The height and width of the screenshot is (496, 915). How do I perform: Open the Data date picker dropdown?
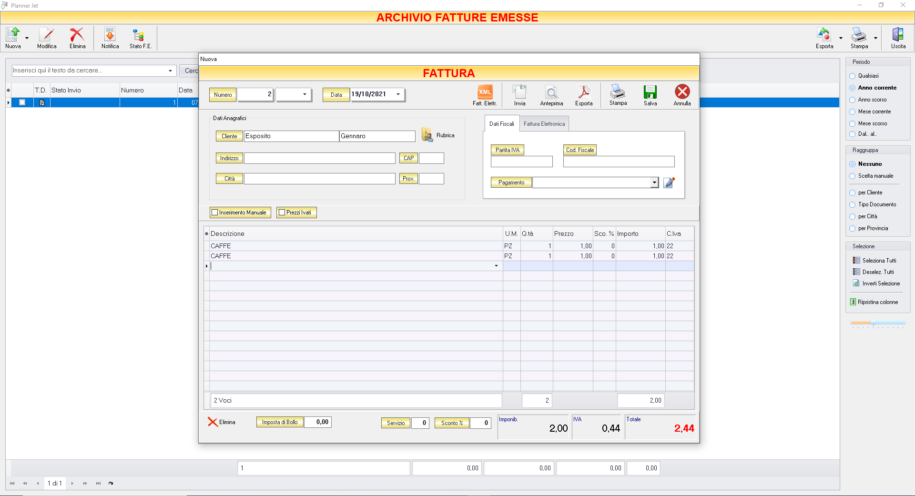[x=398, y=94]
